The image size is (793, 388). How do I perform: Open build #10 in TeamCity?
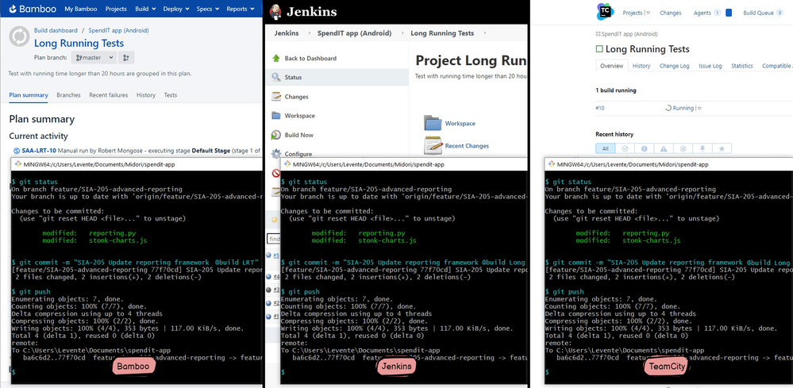600,108
